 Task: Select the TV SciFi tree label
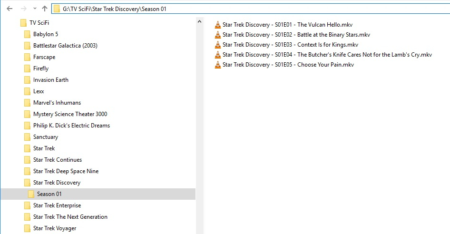coord(39,23)
